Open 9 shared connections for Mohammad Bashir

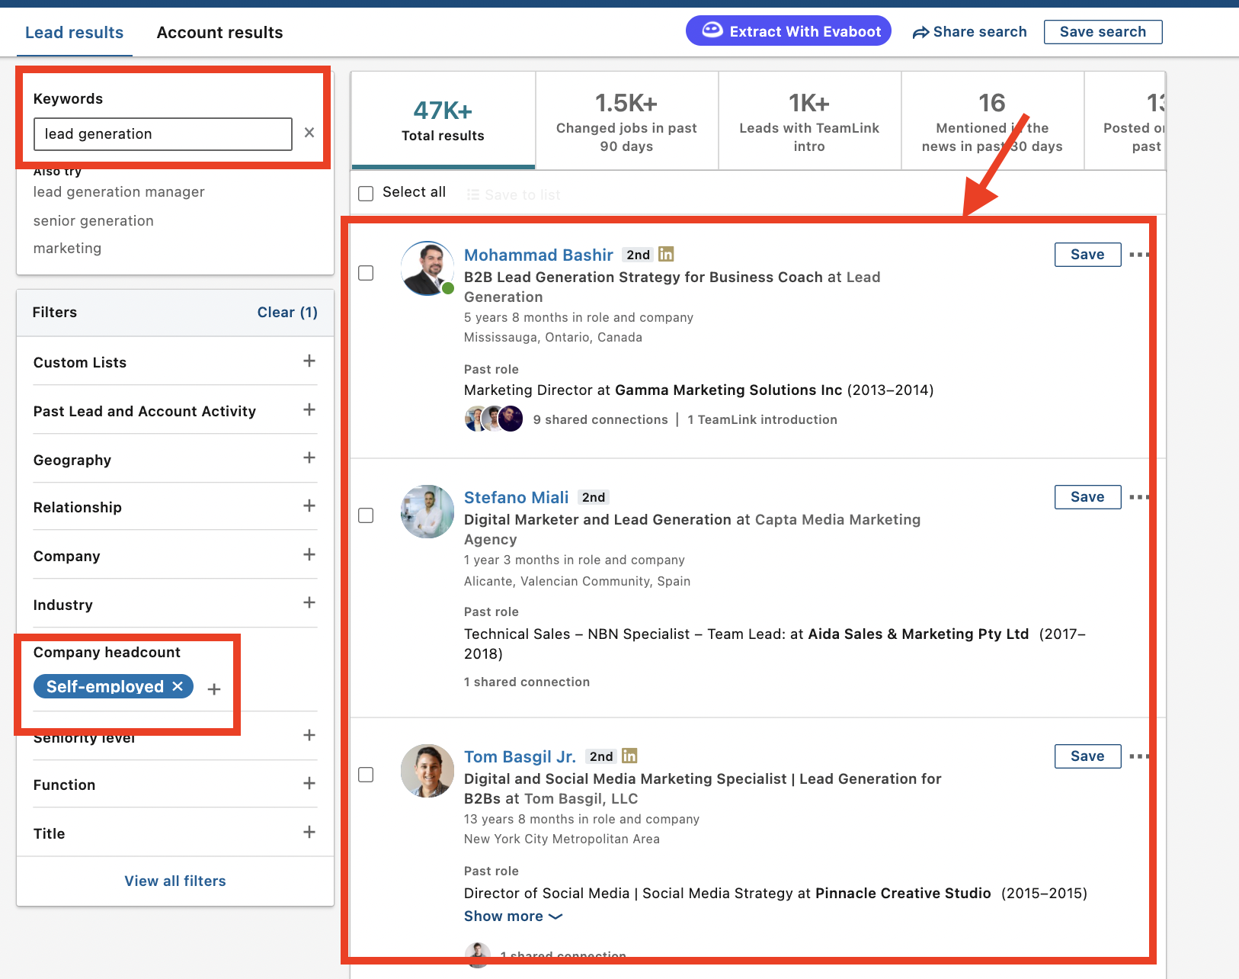600,419
